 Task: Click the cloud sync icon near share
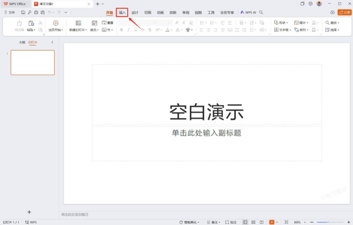click(x=332, y=12)
